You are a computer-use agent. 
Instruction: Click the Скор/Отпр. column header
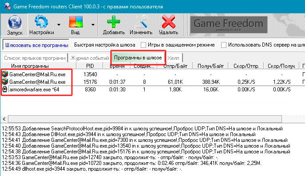point(246,66)
